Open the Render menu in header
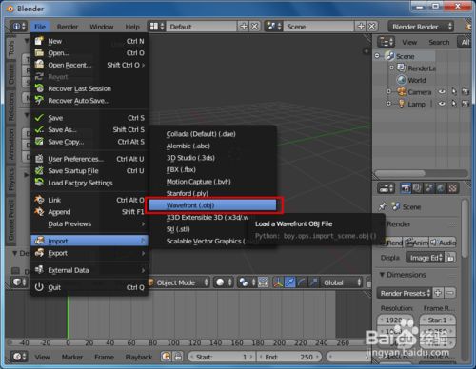Viewport: 476px width, 369px height. point(68,27)
